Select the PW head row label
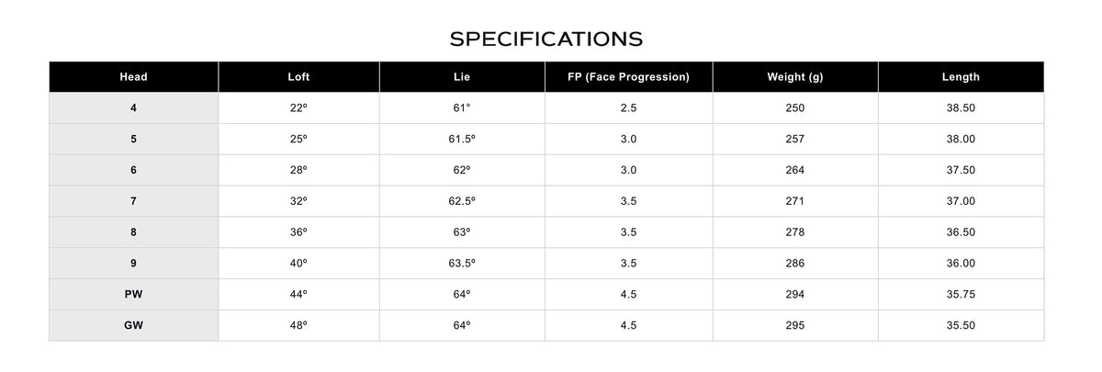This screenshot has height=372, width=1102. (134, 295)
